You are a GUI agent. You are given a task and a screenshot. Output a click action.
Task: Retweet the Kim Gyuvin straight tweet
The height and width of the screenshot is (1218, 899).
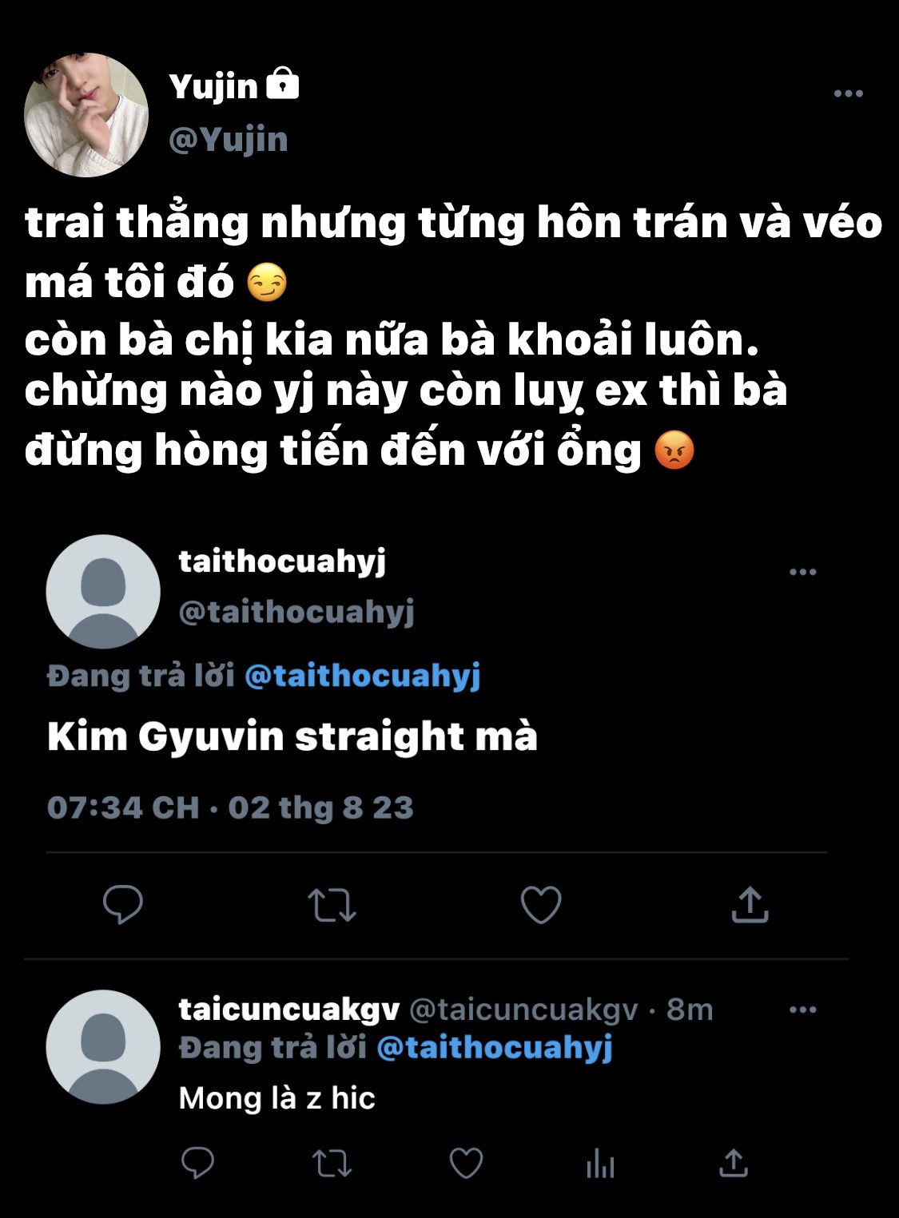(332, 905)
